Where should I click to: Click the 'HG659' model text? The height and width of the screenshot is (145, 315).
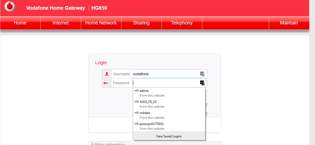(99, 8)
